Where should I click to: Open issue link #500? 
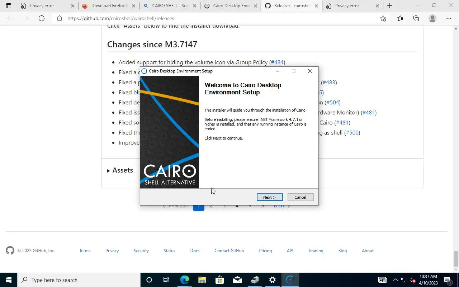pyautogui.click(x=352, y=132)
